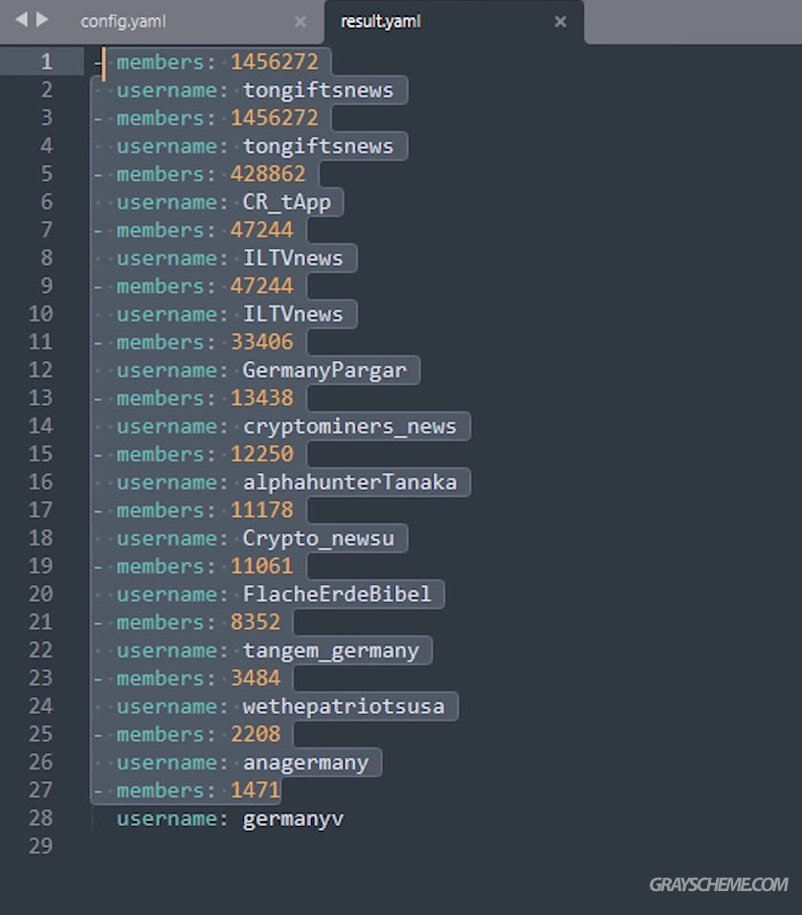Viewport: 802px width, 915px height.
Task: Go to previous tab using left arrow
Action: [x=21, y=20]
